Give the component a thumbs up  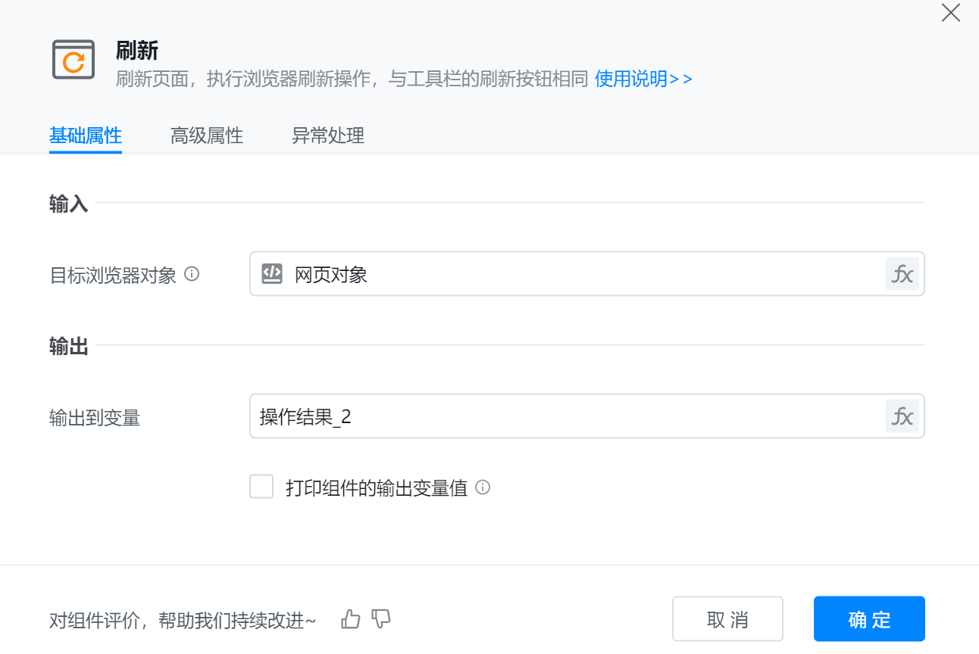[x=351, y=620]
